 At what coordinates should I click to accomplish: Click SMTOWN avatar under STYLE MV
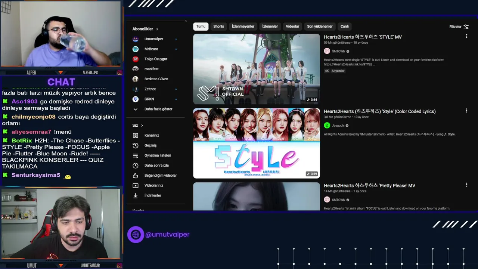click(327, 51)
